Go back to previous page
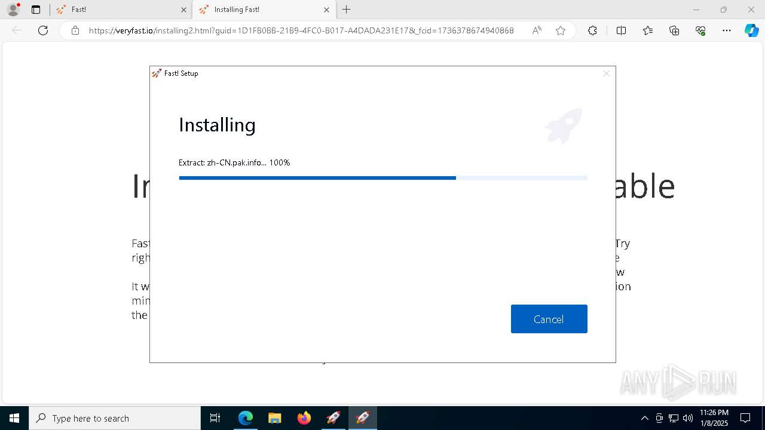 [17, 30]
